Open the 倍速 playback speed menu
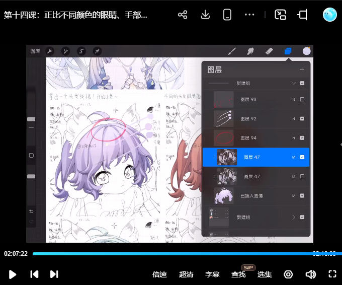The image size is (342, 285). click(x=159, y=274)
